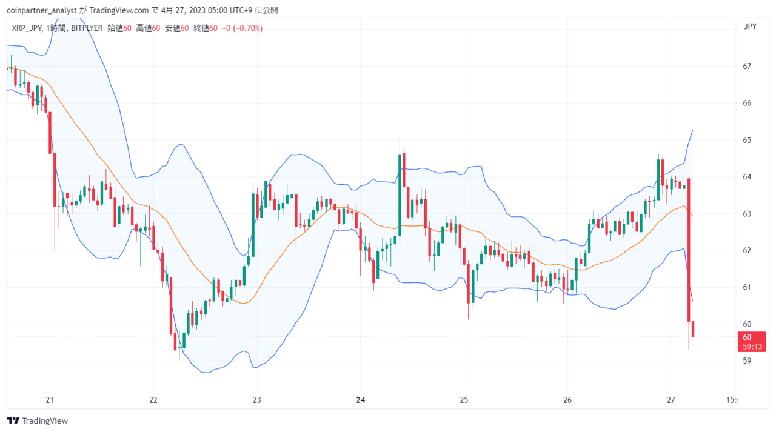Click the 終値60 close value in legend

(206, 28)
